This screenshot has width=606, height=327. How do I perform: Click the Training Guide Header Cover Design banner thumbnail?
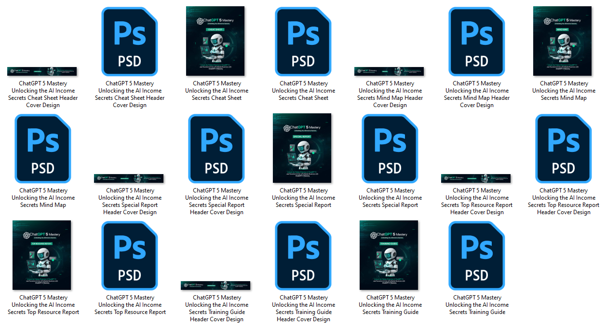(215, 286)
